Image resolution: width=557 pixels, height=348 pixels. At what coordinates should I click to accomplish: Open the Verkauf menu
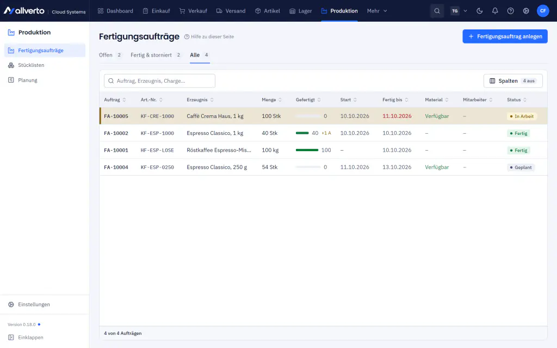[x=193, y=11]
